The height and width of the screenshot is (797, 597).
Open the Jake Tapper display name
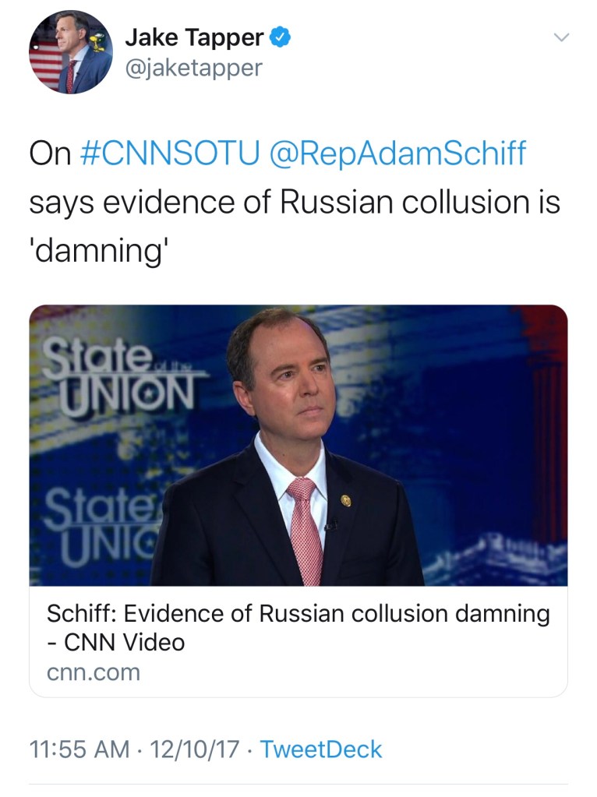[x=196, y=36]
